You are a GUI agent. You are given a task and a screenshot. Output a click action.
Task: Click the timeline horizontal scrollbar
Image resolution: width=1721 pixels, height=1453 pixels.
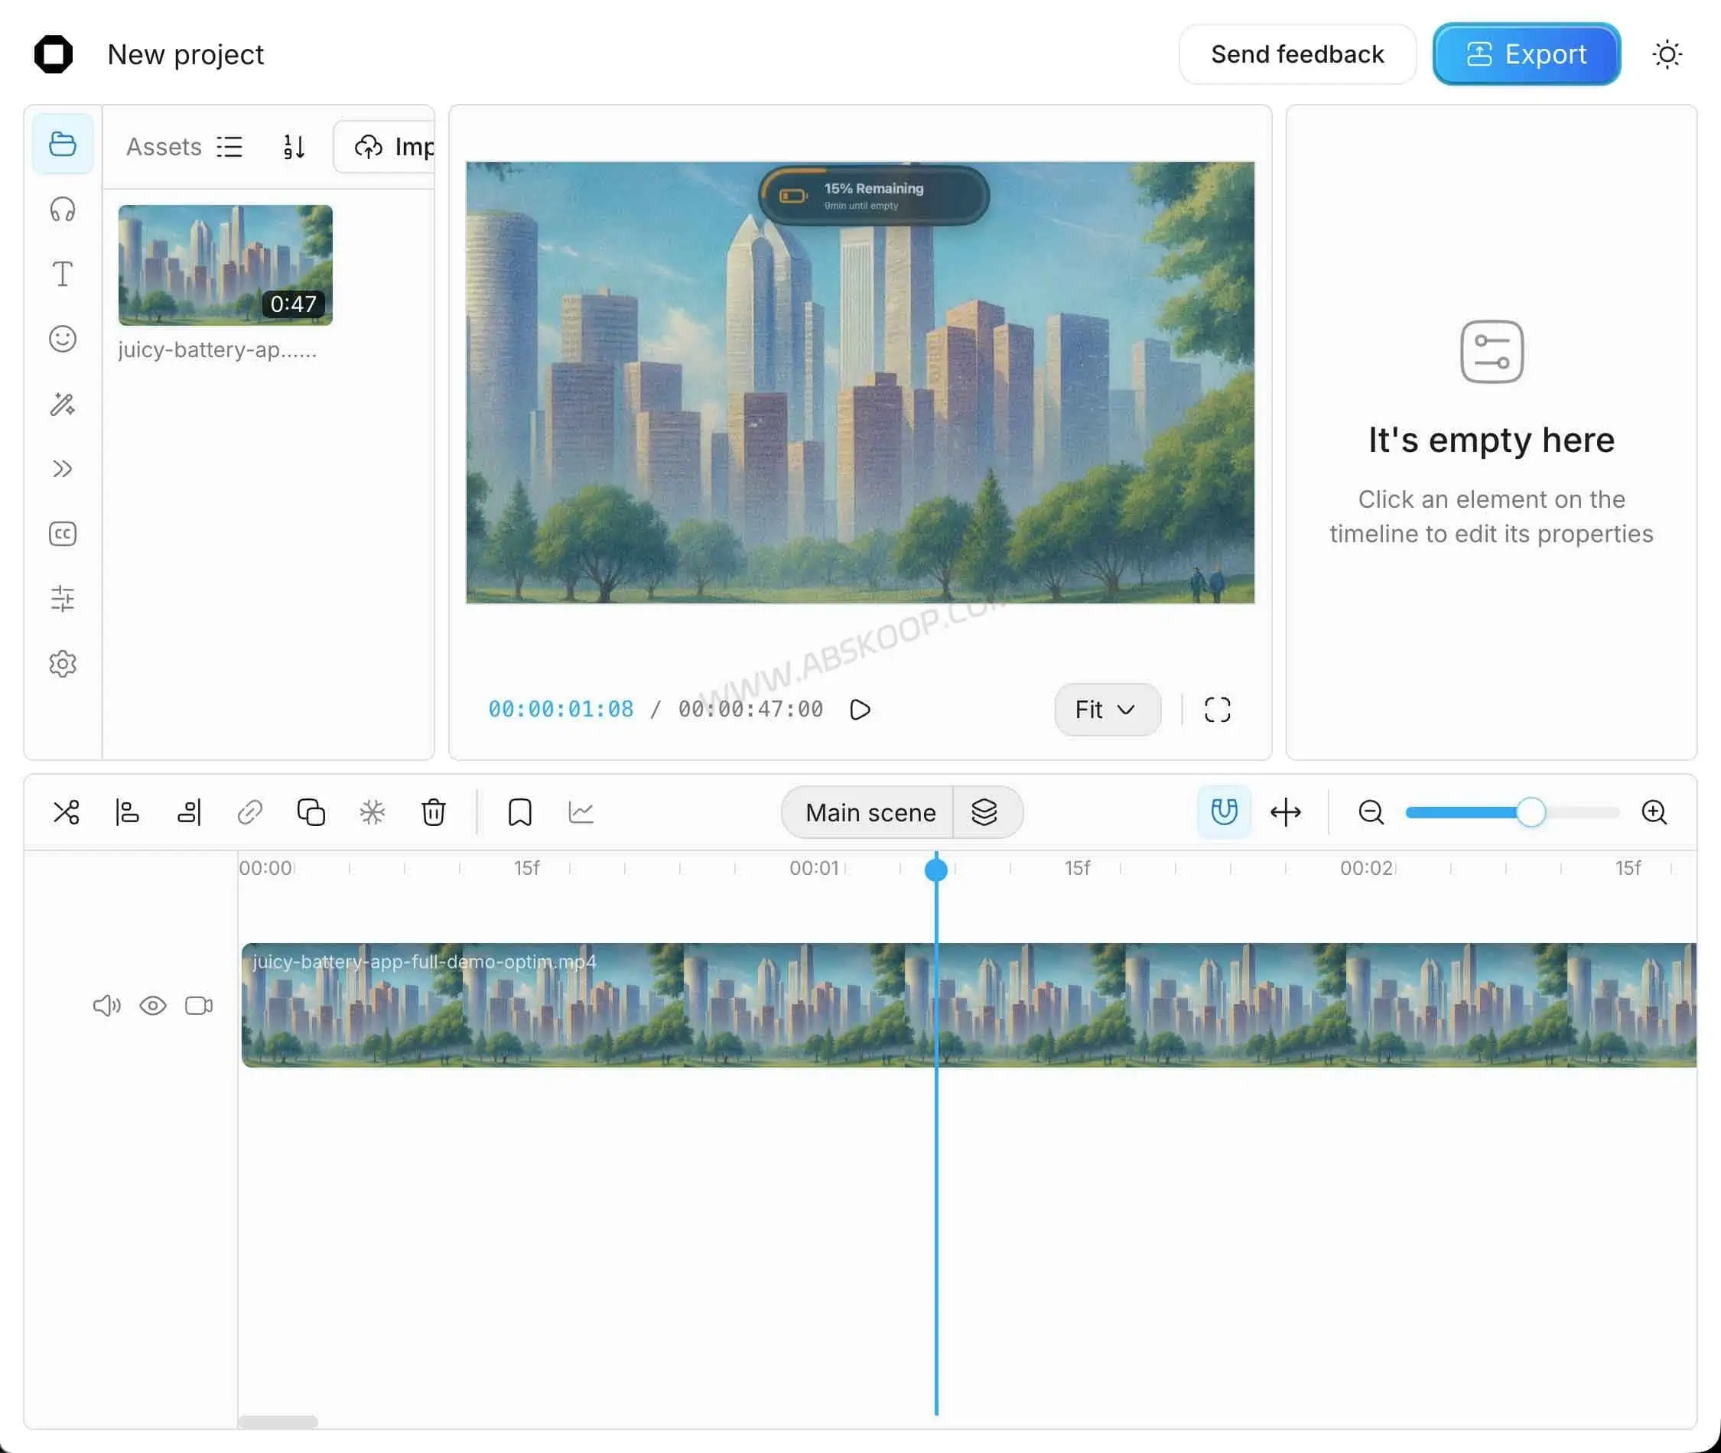pos(278,1422)
